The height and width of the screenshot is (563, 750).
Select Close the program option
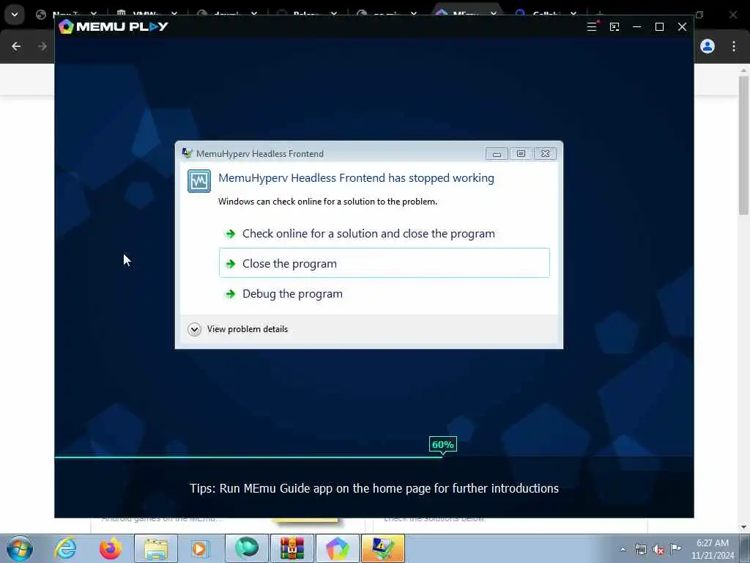pos(384,263)
